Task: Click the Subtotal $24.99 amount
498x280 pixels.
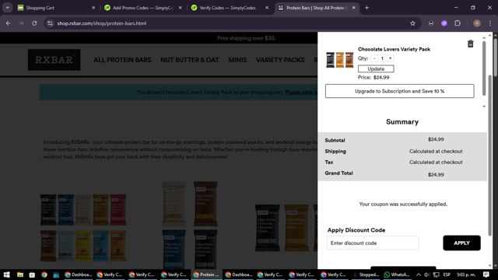Action: coord(436,139)
